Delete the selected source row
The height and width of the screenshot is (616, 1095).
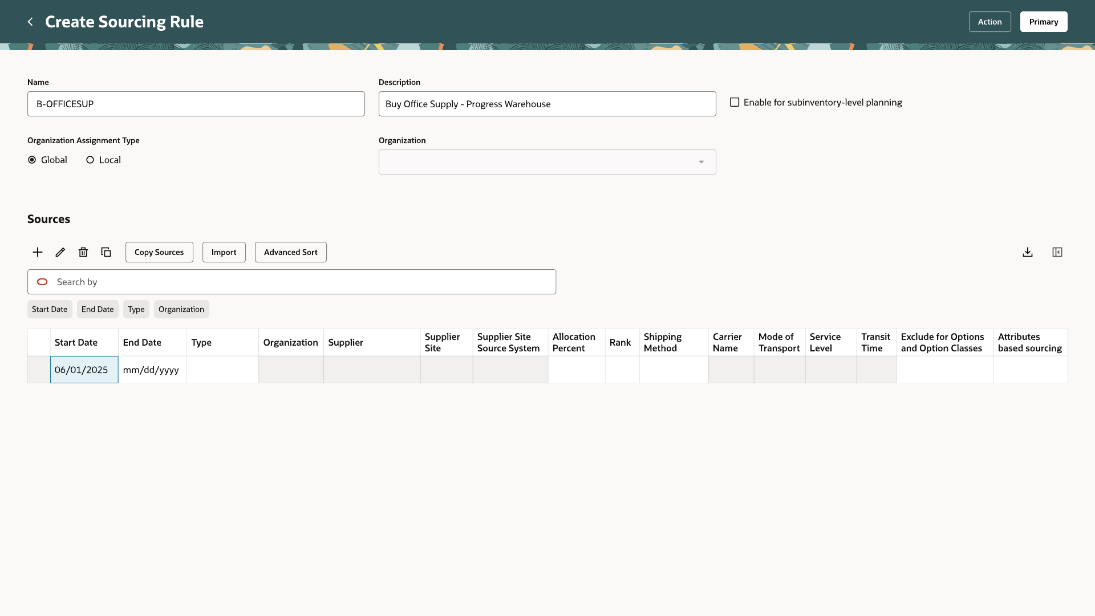click(83, 252)
